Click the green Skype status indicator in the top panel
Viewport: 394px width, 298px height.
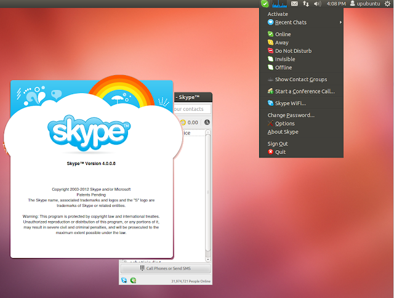[x=265, y=4]
